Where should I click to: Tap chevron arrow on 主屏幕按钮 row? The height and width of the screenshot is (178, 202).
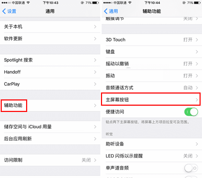pyautogui.click(x=197, y=100)
